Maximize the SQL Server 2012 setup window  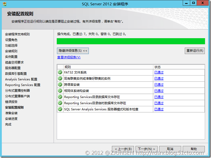tap(193, 3)
